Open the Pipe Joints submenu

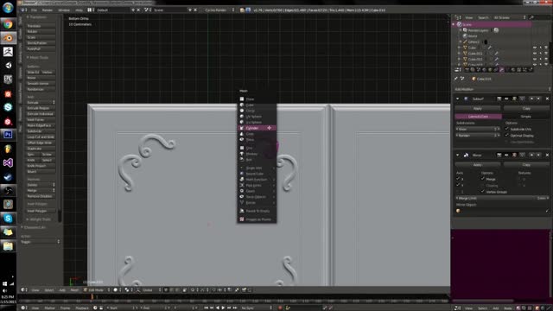click(x=257, y=185)
